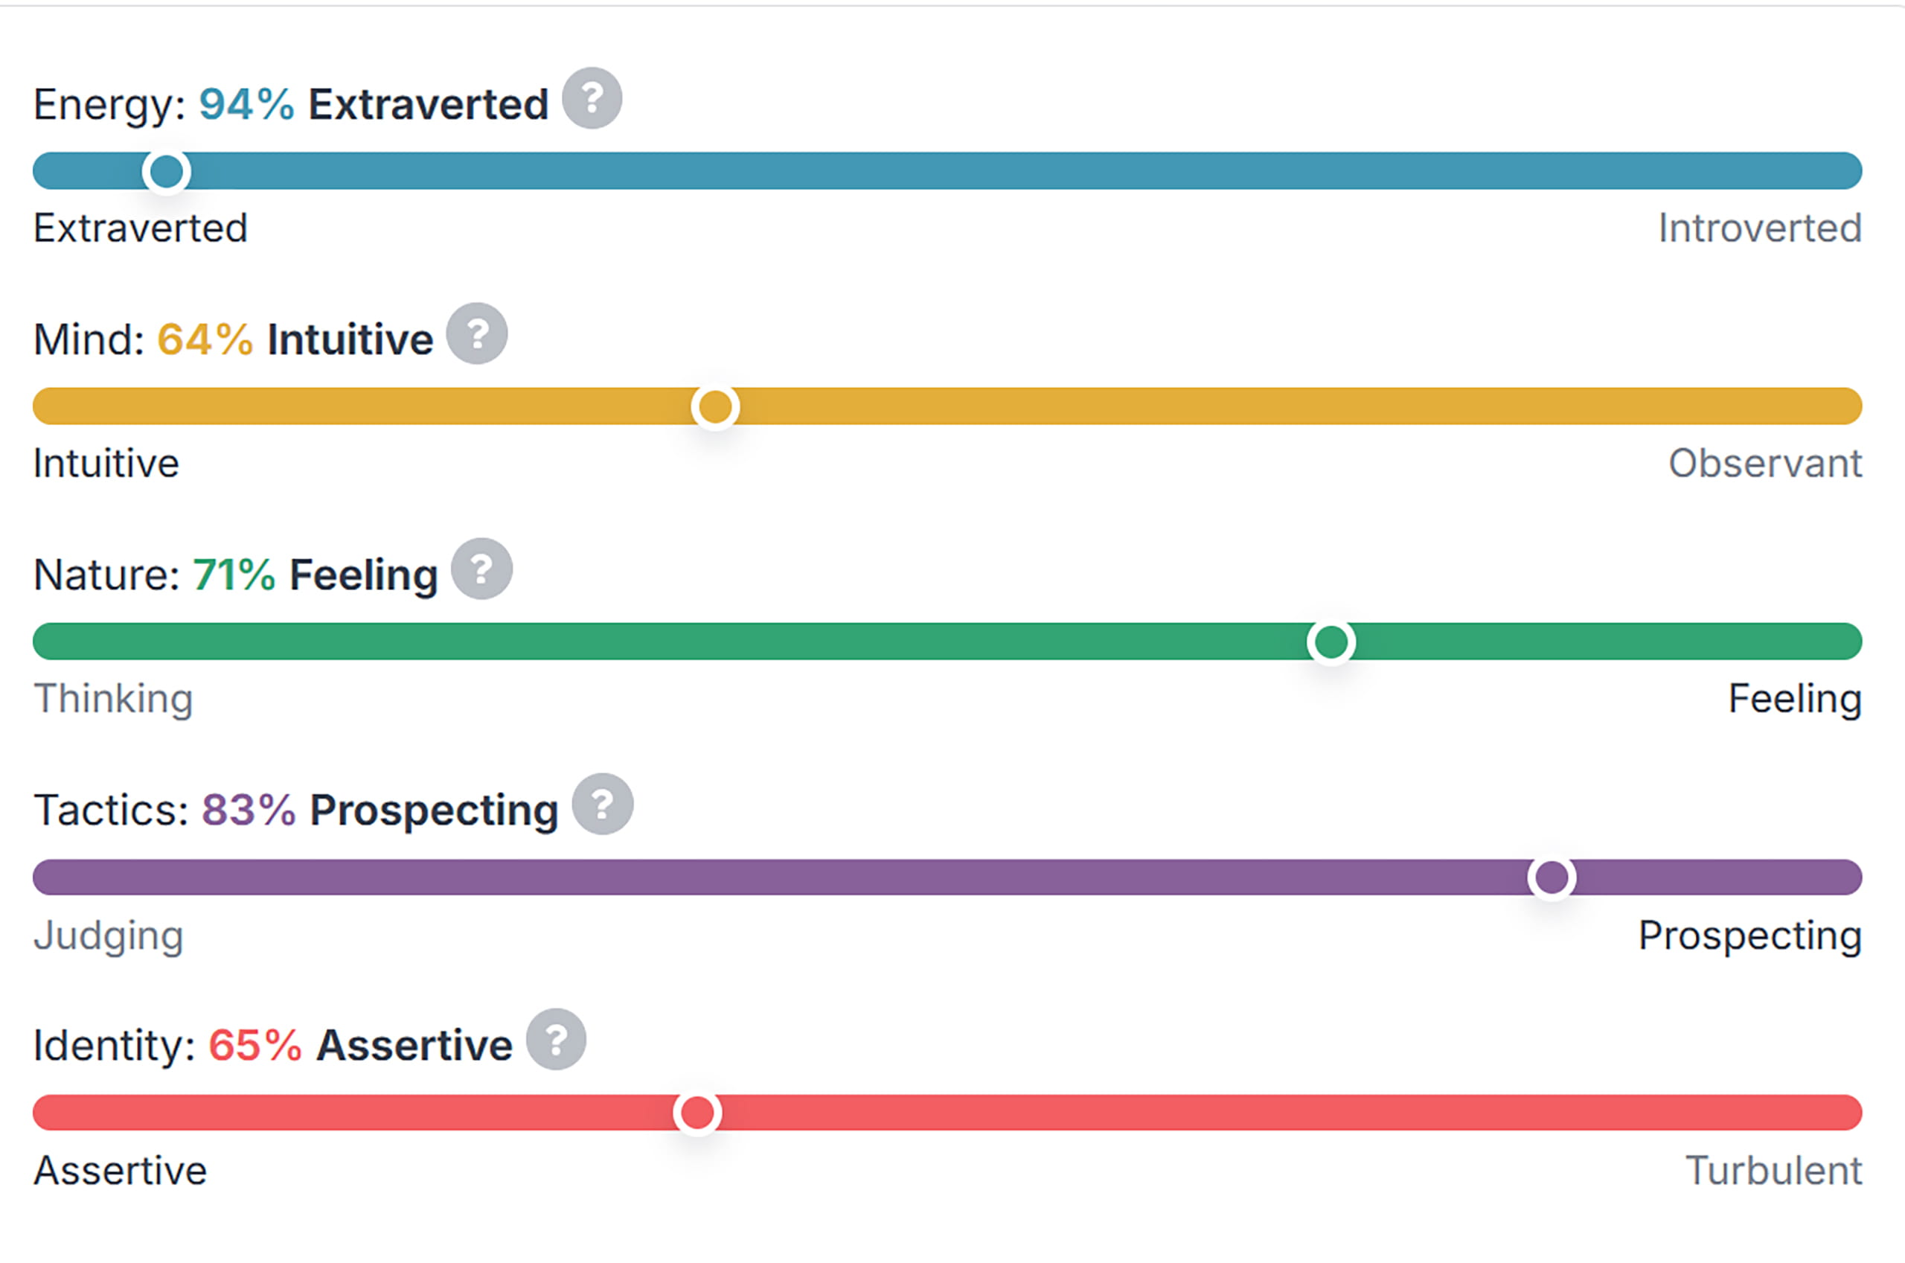The height and width of the screenshot is (1263, 1905).
Task: Click the question mark beside 83% Prospecting
Action: 601,802
